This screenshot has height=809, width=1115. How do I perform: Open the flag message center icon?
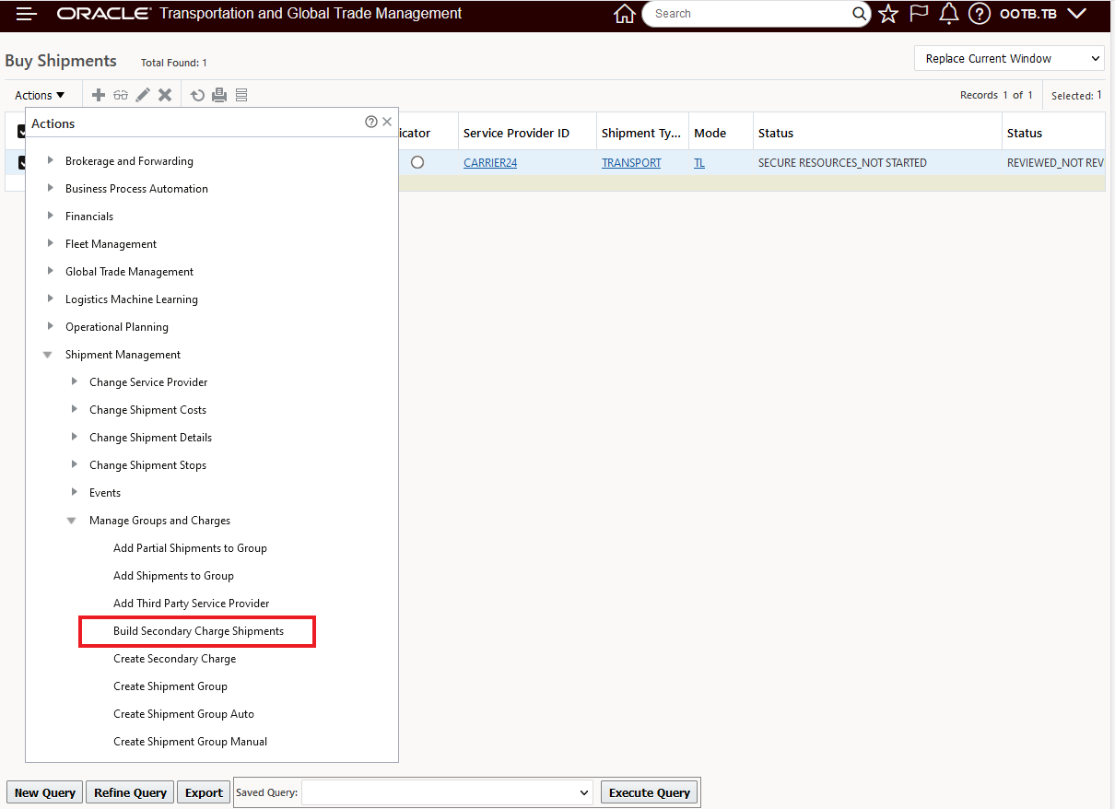coord(919,14)
